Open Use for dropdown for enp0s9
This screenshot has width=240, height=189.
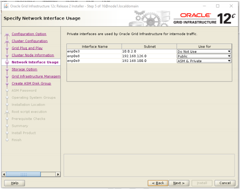(204, 61)
